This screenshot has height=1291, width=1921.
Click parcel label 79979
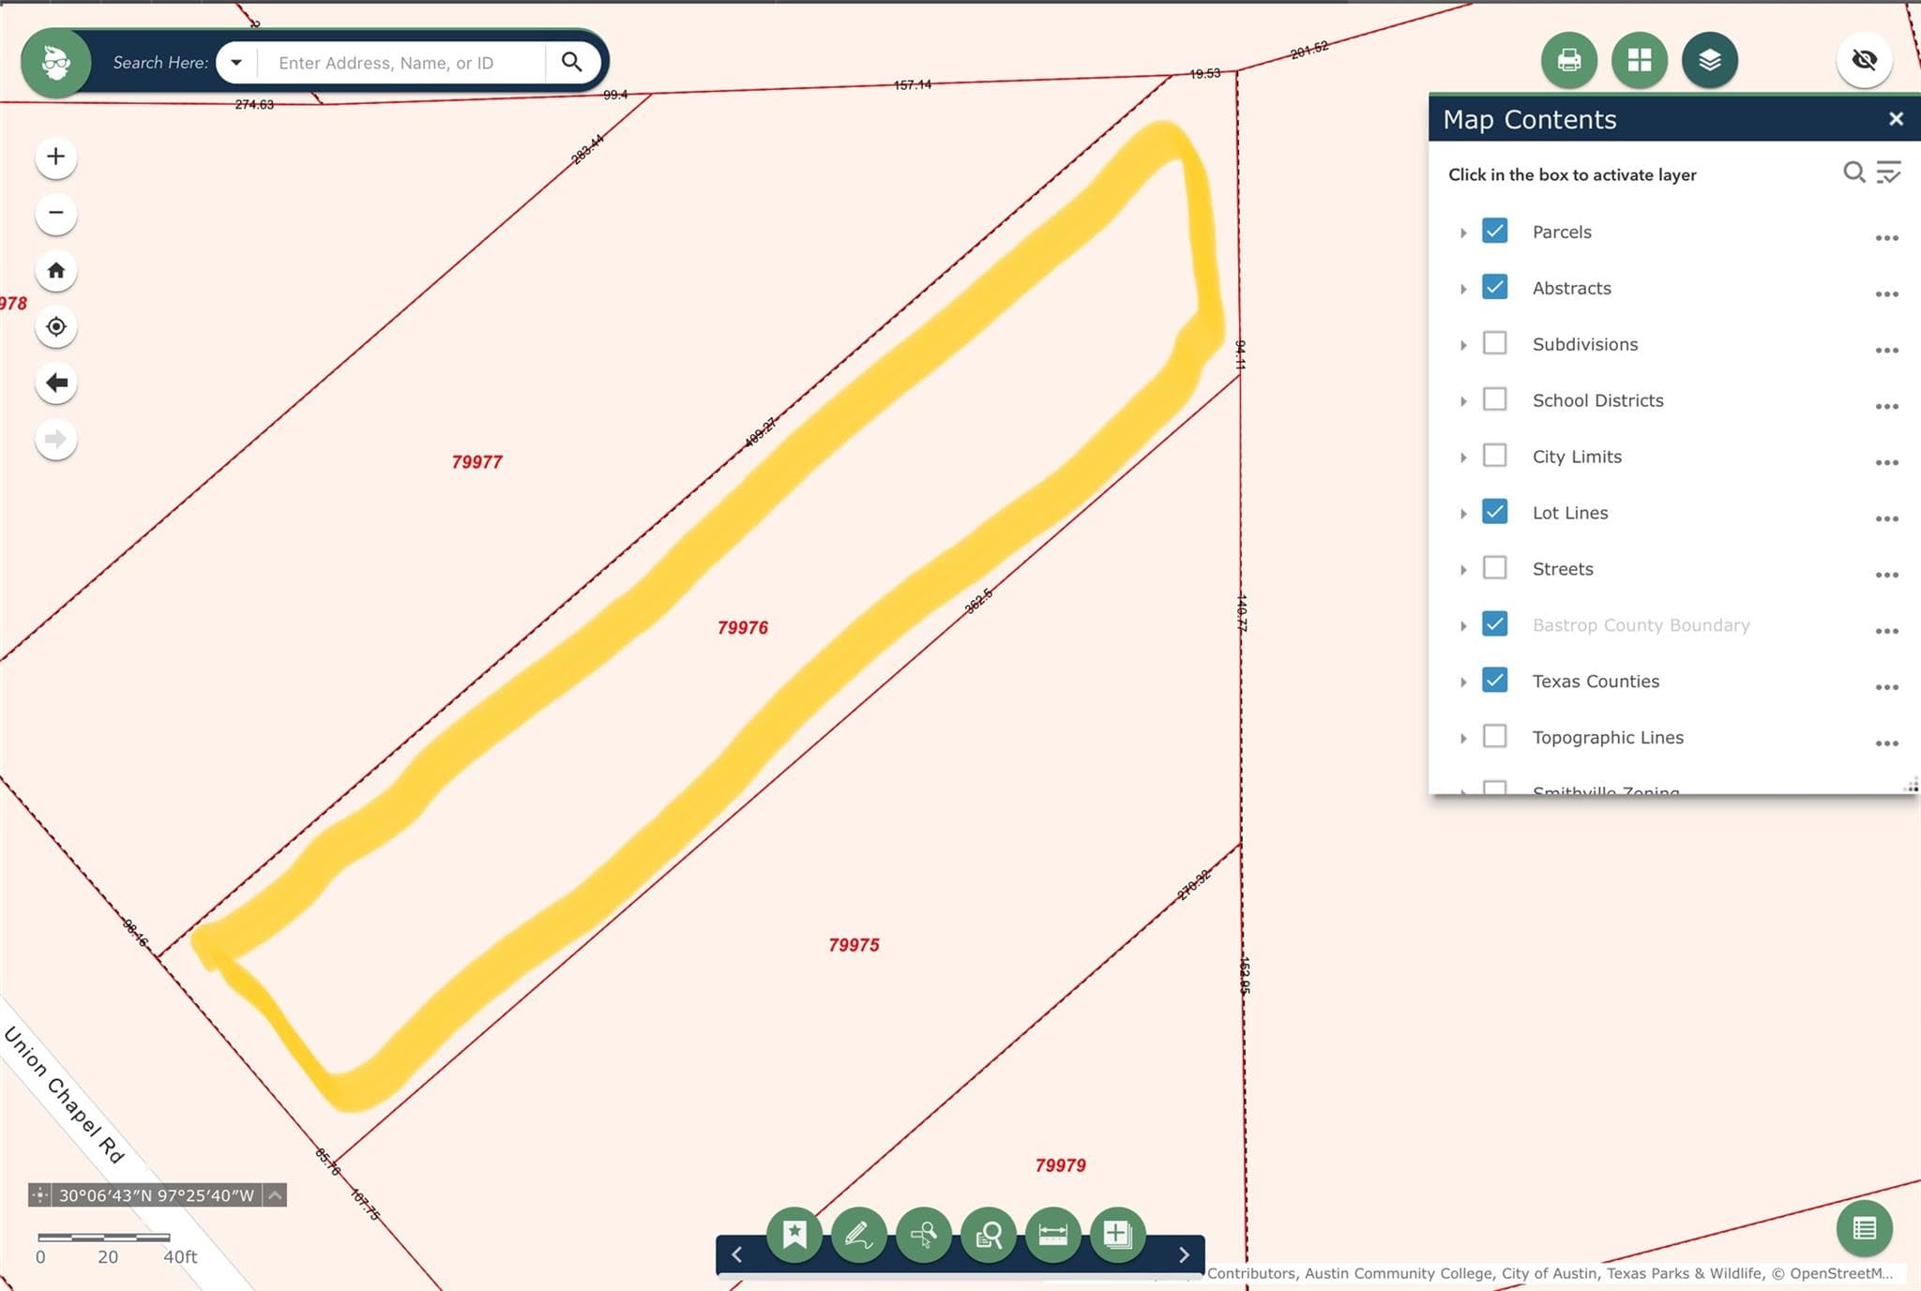[x=1061, y=1165]
